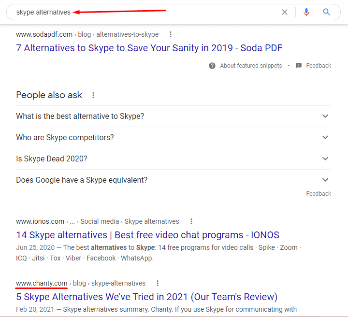Open three-dot menu beside sodapdf.com result
Image resolution: width=348 pixels, height=317 pixels.
tap(171, 34)
